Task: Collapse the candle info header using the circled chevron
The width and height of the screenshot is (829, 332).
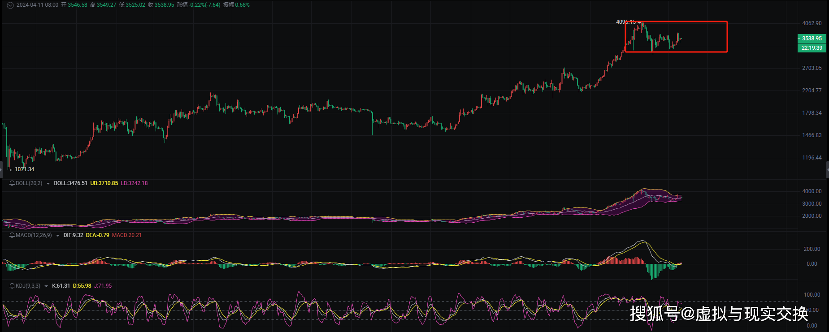Action: 10,5
